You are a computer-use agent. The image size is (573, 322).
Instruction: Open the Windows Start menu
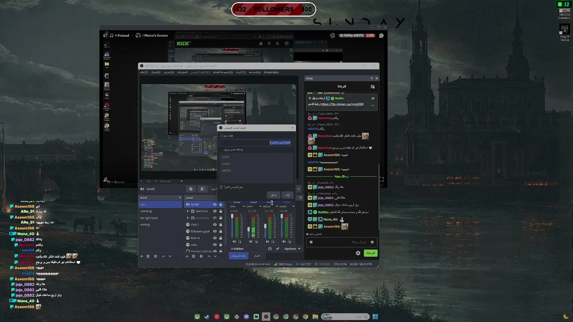coord(375,317)
